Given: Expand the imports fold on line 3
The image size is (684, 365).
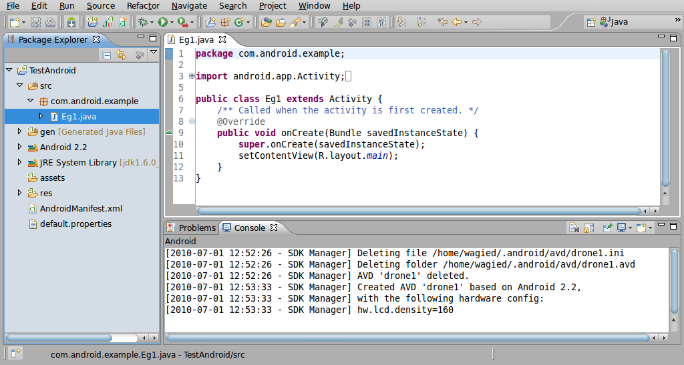Looking at the screenshot, I should 192,76.
